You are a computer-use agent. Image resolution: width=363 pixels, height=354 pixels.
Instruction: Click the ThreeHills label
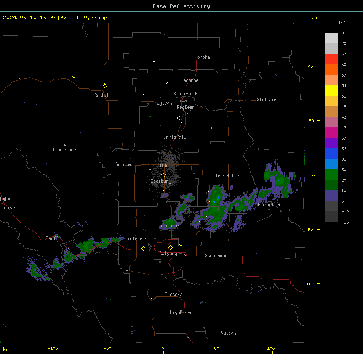point(226,176)
